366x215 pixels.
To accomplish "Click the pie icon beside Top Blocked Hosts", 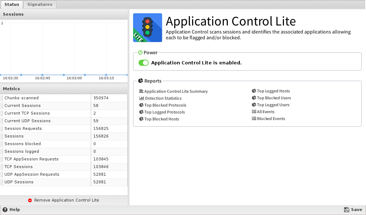I will 141,119.
